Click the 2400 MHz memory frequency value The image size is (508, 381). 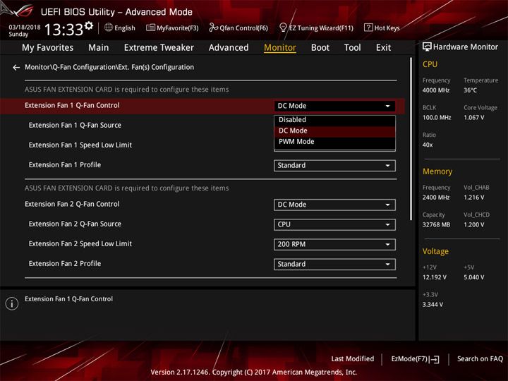436,198
